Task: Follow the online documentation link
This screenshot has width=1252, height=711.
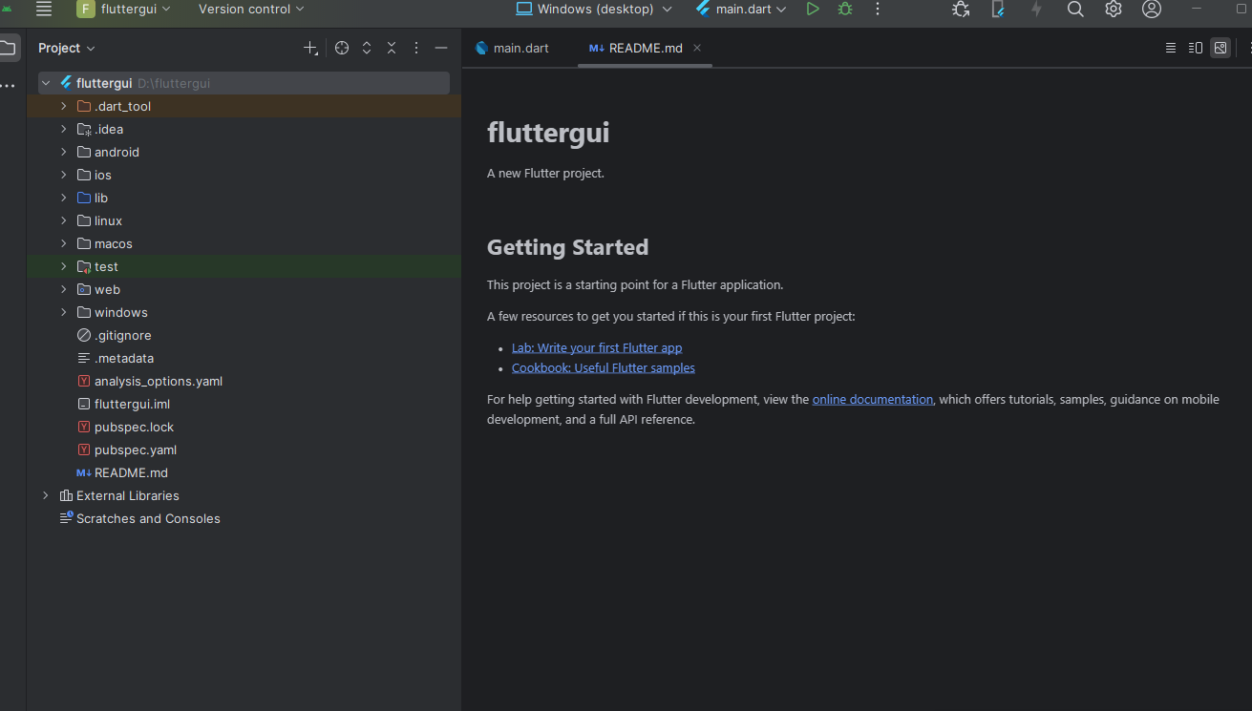Action: point(872,400)
